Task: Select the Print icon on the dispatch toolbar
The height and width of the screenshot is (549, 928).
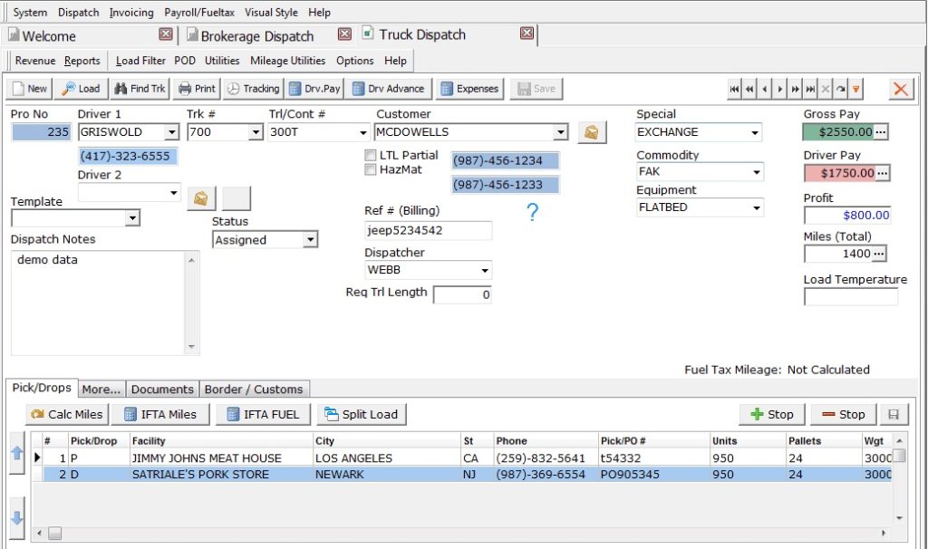Action: tap(196, 88)
